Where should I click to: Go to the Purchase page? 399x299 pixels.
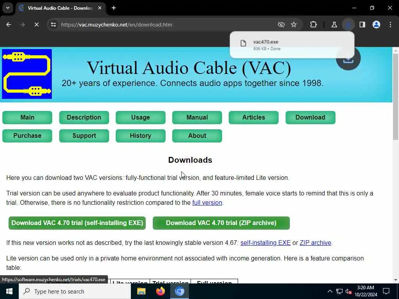pyautogui.click(x=27, y=136)
